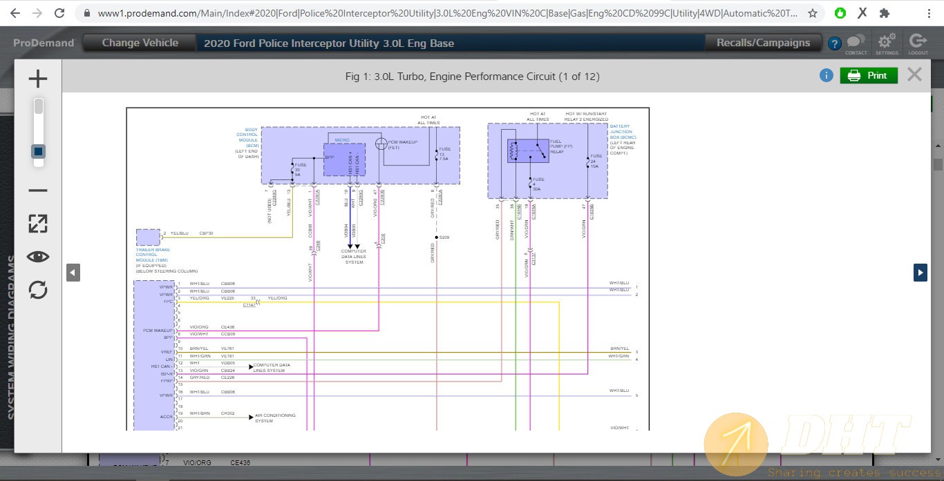Screen dimensions: 944x481
Task: Reload the page in browser
Action: click(x=59, y=13)
